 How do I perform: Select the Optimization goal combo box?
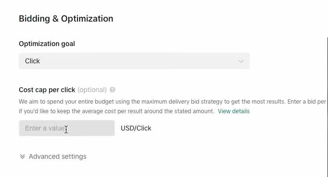click(134, 61)
